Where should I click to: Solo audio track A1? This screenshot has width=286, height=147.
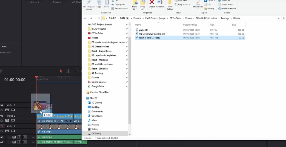(x=19, y=137)
